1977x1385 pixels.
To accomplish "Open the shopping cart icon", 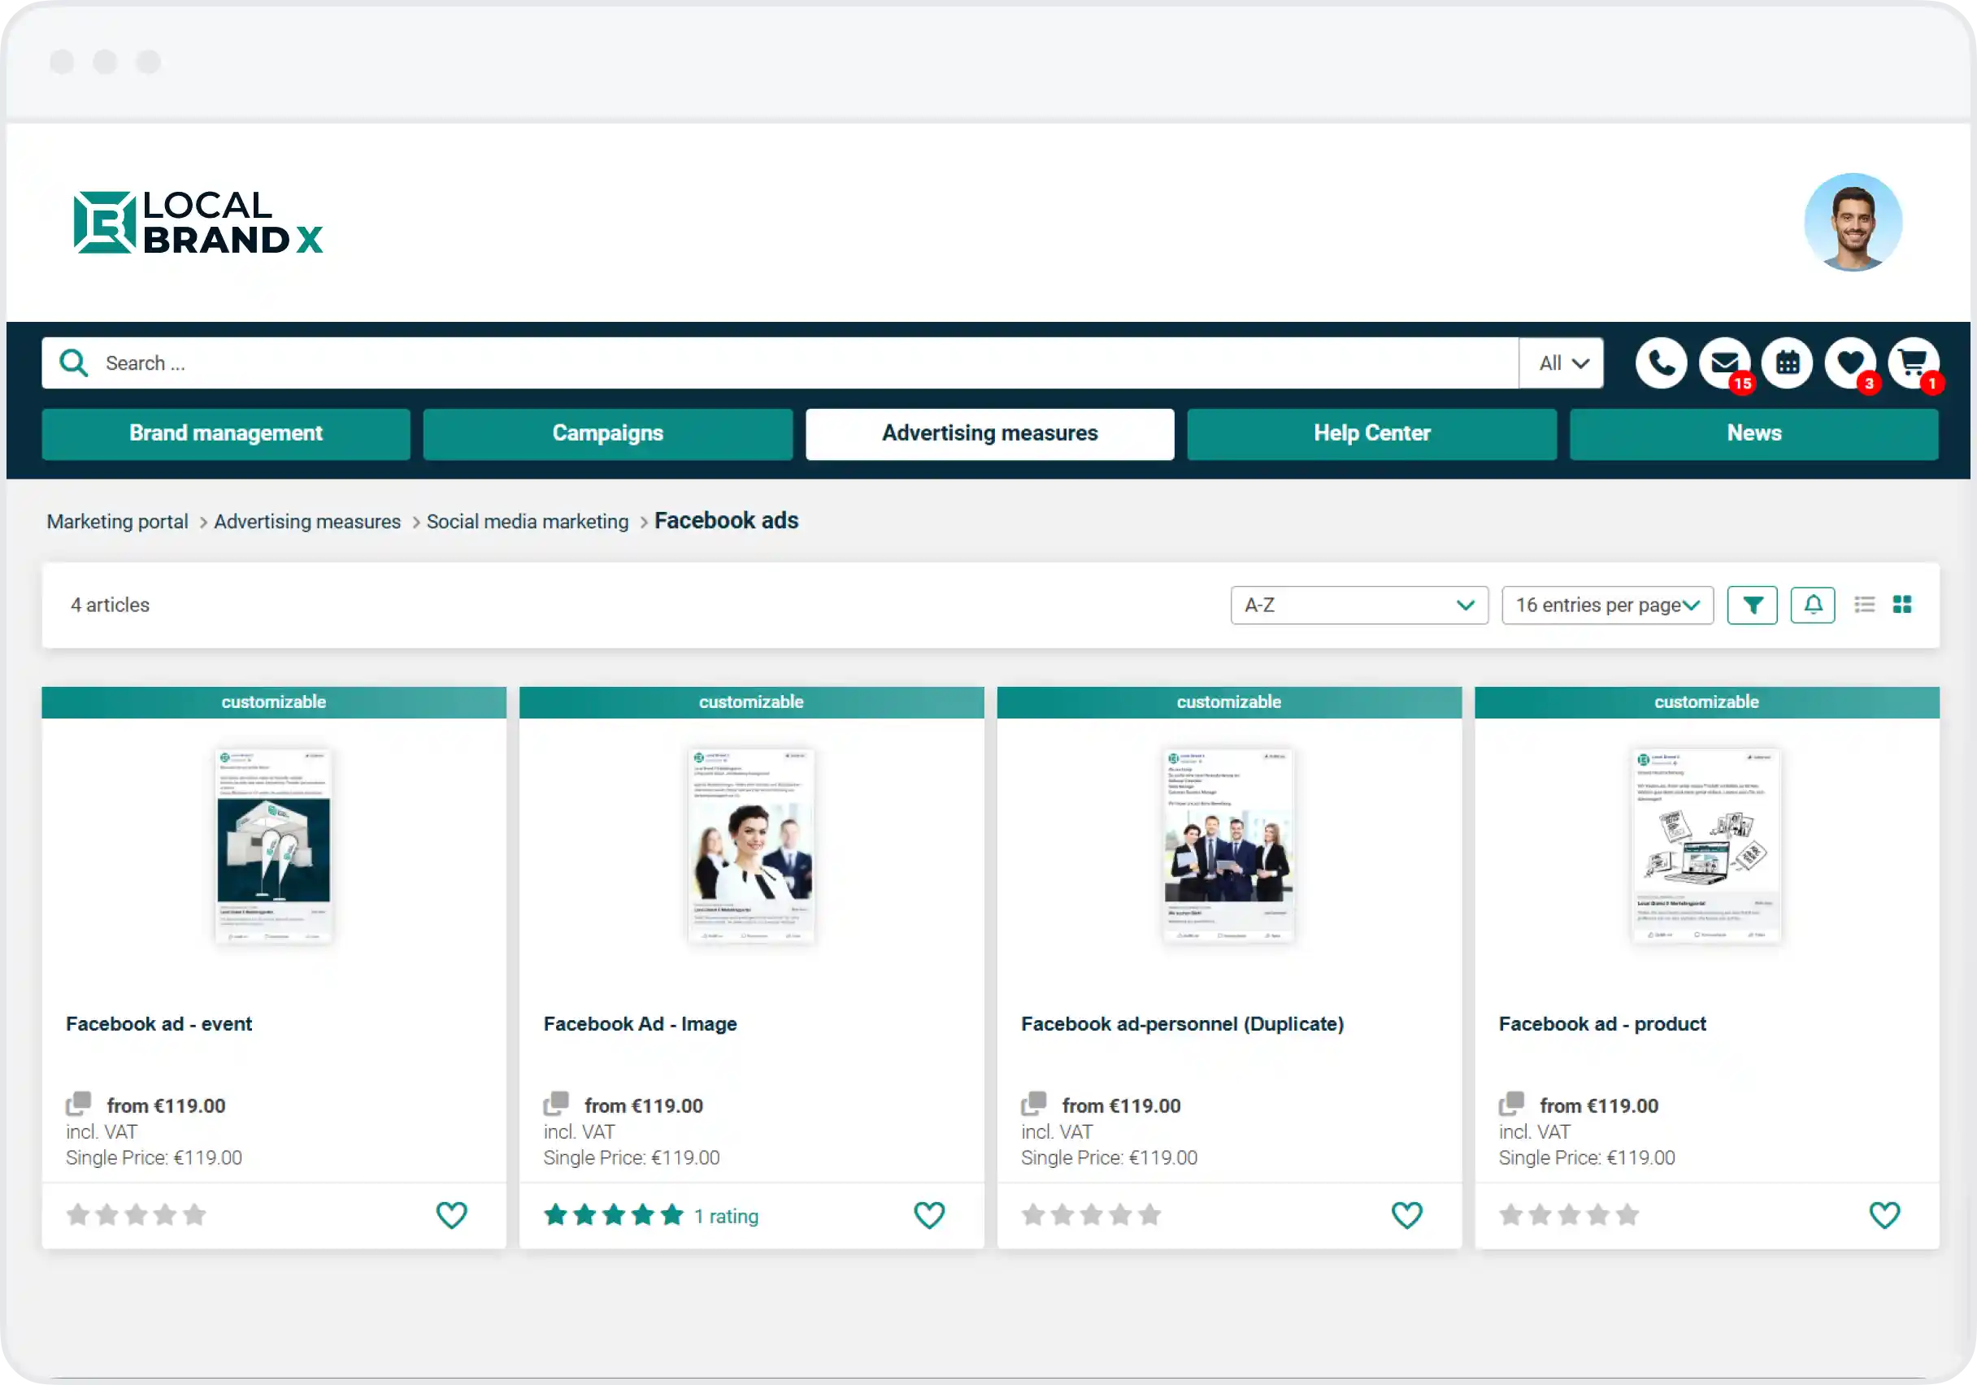I will coord(1913,363).
